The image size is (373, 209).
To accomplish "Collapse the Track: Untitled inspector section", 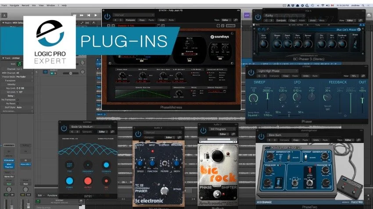I will click(4, 58).
